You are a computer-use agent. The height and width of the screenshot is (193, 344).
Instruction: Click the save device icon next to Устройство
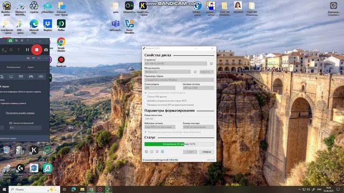tap(211, 63)
